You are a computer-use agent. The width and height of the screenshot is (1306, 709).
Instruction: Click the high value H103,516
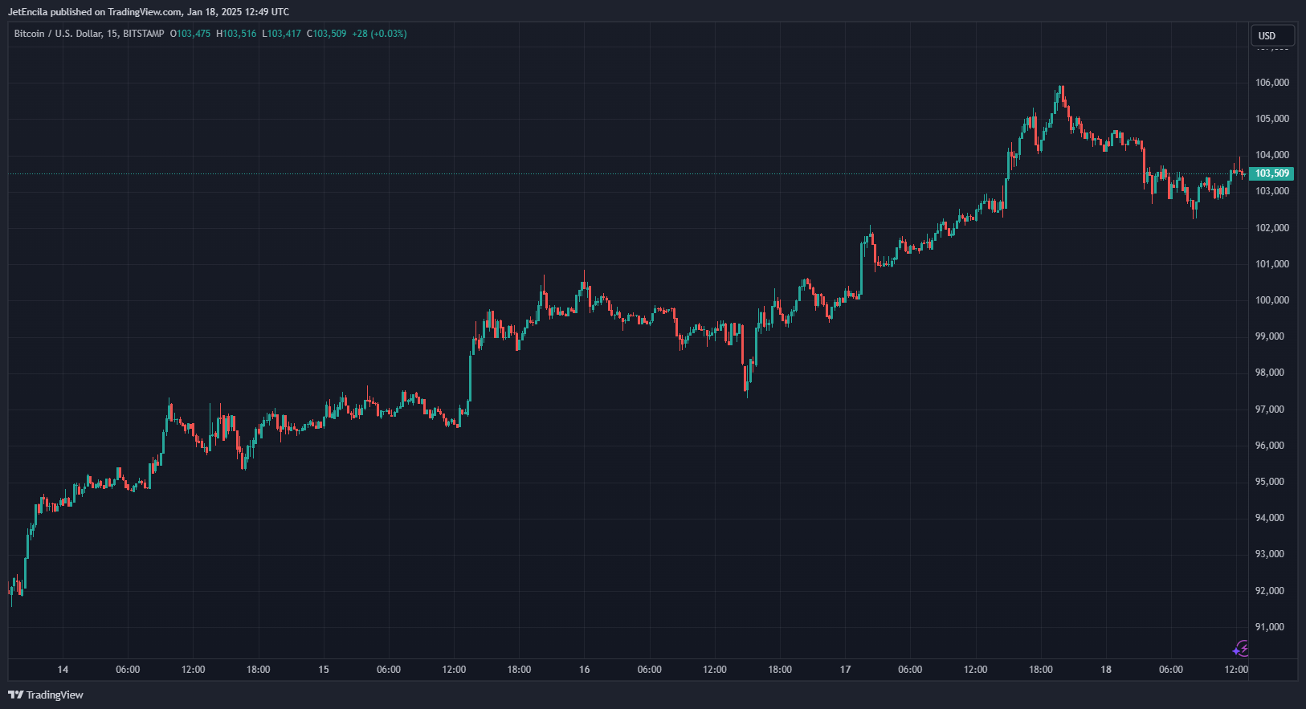(x=236, y=34)
